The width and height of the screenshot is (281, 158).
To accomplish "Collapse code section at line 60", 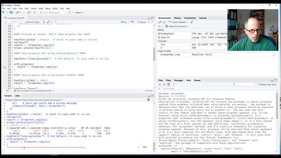I will (12, 75).
